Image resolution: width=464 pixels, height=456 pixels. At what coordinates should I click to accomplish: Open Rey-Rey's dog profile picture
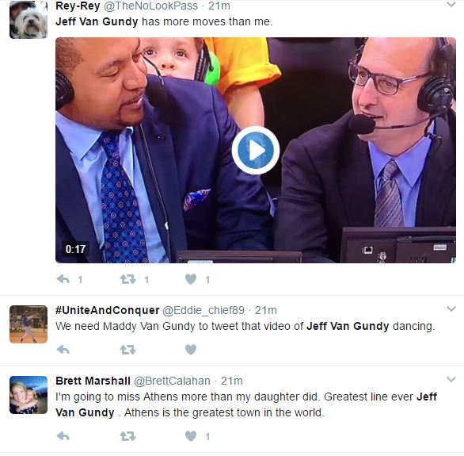[x=29, y=20]
